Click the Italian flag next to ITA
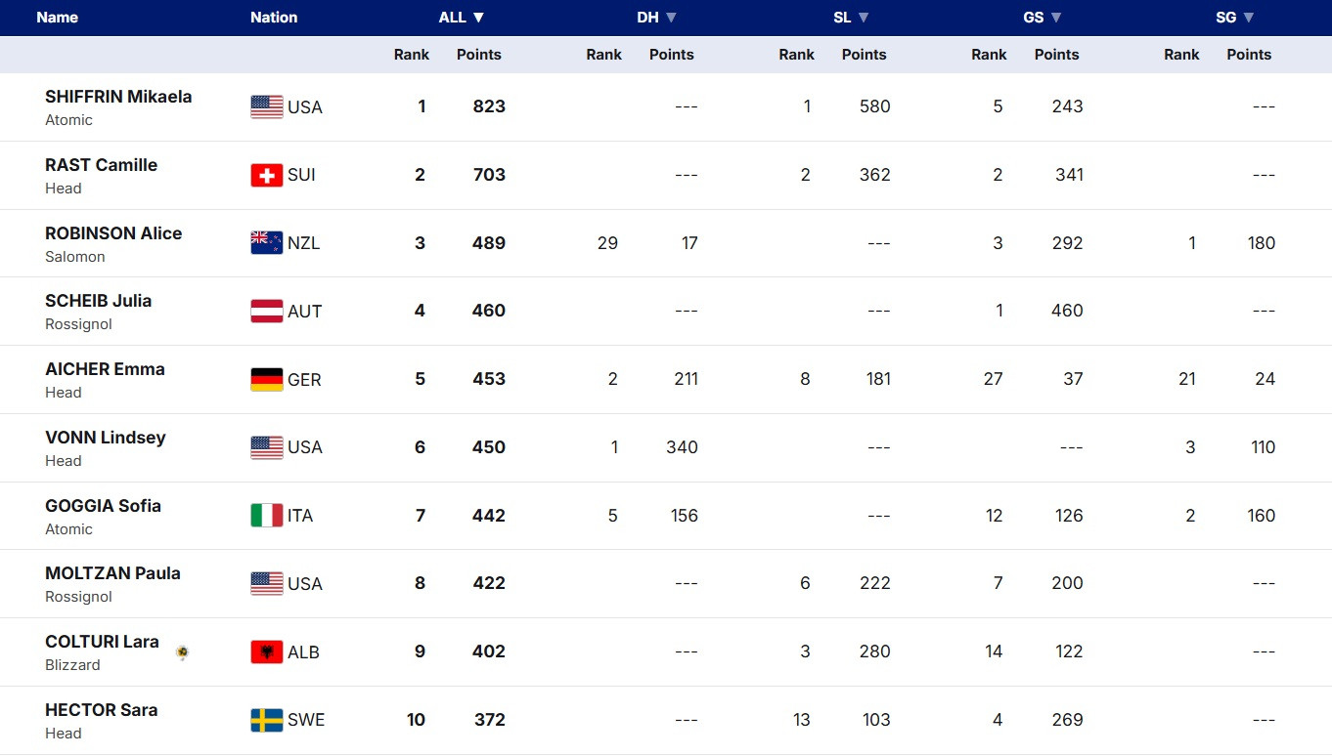The image size is (1332, 756). pos(266,516)
